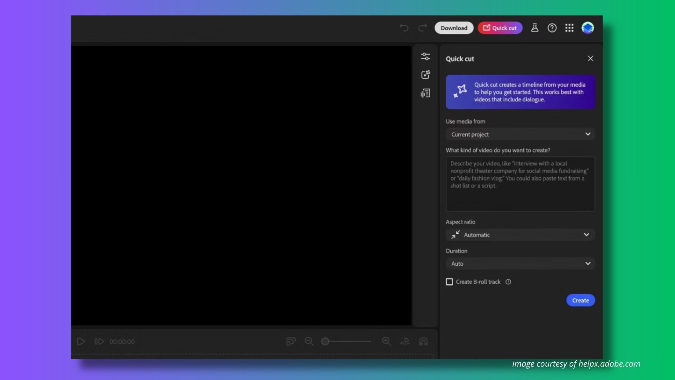This screenshot has width=675, height=380.
Task: Click the undo arrow icon
Action: (404, 28)
